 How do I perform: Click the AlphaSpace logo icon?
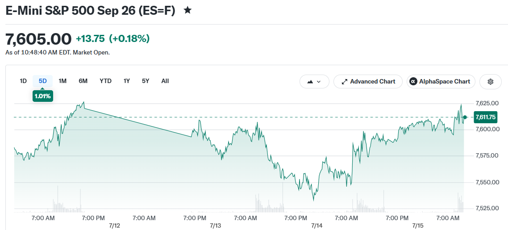[x=413, y=82]
